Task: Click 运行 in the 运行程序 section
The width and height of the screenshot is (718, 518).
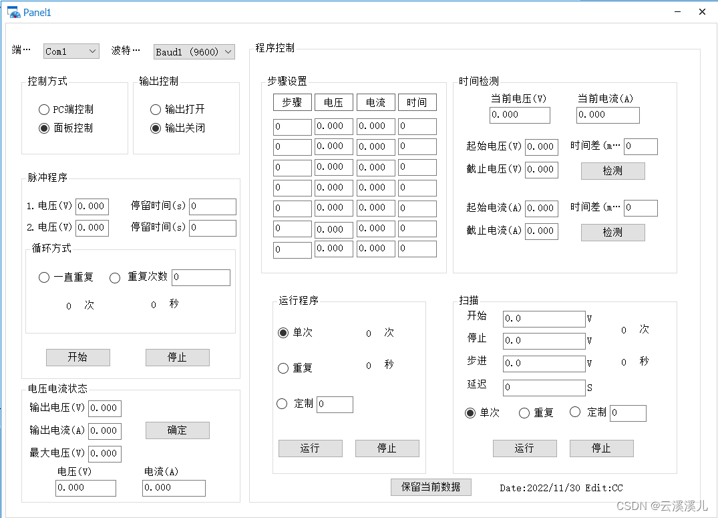Action: click(310, 448)
